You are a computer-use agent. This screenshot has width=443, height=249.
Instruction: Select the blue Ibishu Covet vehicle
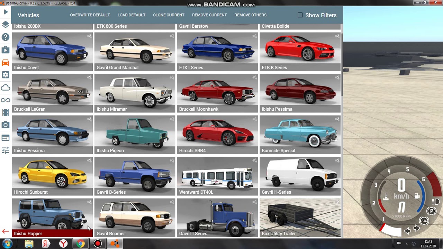(52, 52)
